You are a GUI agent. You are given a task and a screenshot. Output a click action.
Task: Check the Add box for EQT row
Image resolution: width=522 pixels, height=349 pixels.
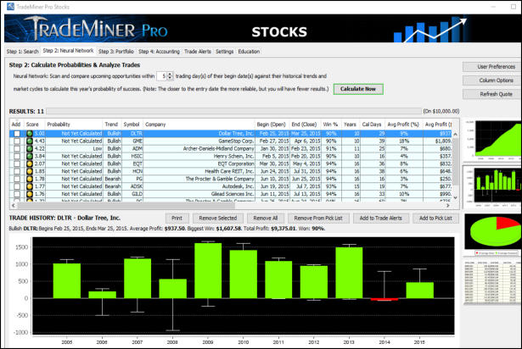tap(17, 163)
